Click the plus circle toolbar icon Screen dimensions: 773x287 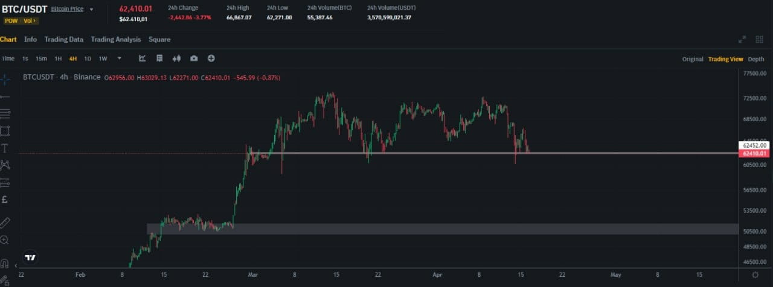point(211,58)
